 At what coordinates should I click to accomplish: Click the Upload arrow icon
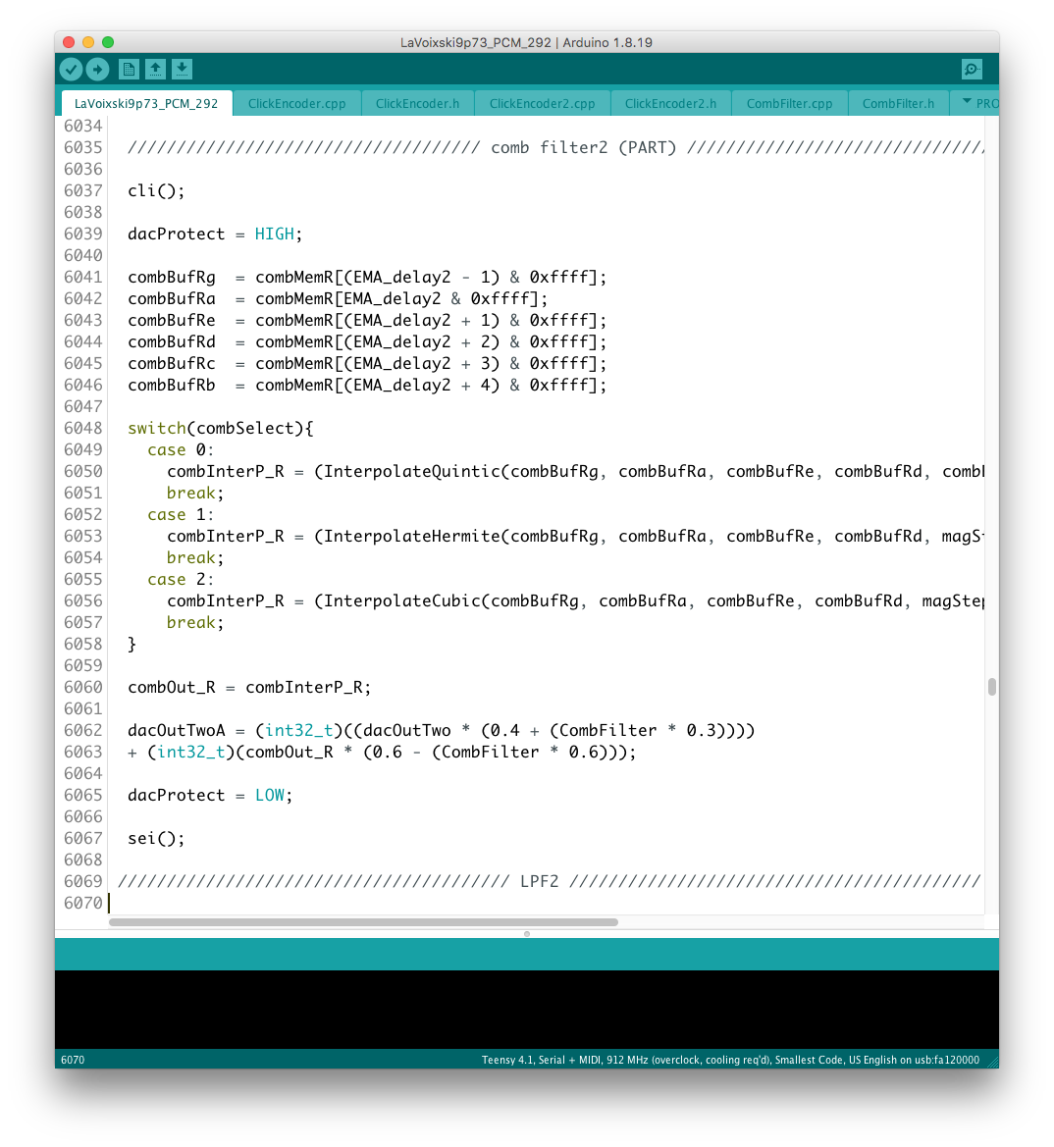point(97,69)
